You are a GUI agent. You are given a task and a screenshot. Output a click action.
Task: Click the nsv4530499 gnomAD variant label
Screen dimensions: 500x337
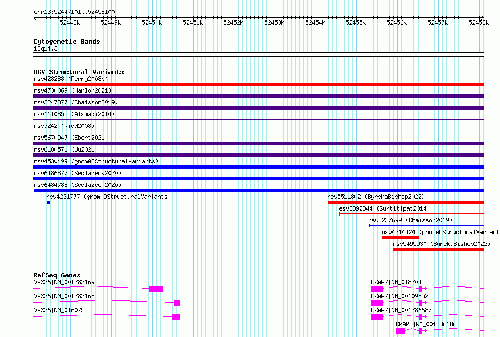[x=96, y=161]
